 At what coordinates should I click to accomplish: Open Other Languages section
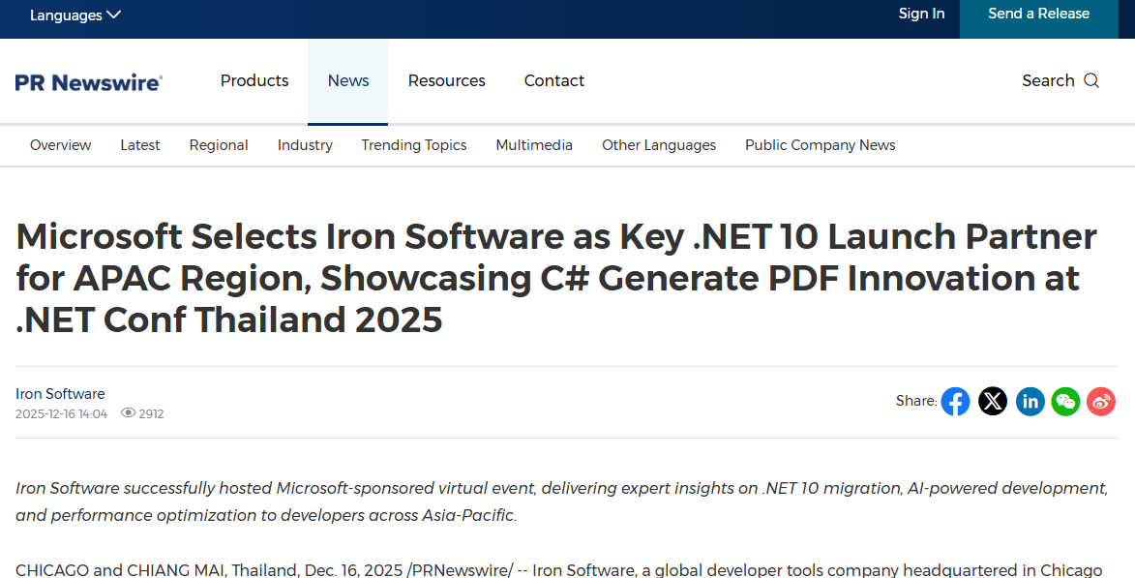coord(659,145)
